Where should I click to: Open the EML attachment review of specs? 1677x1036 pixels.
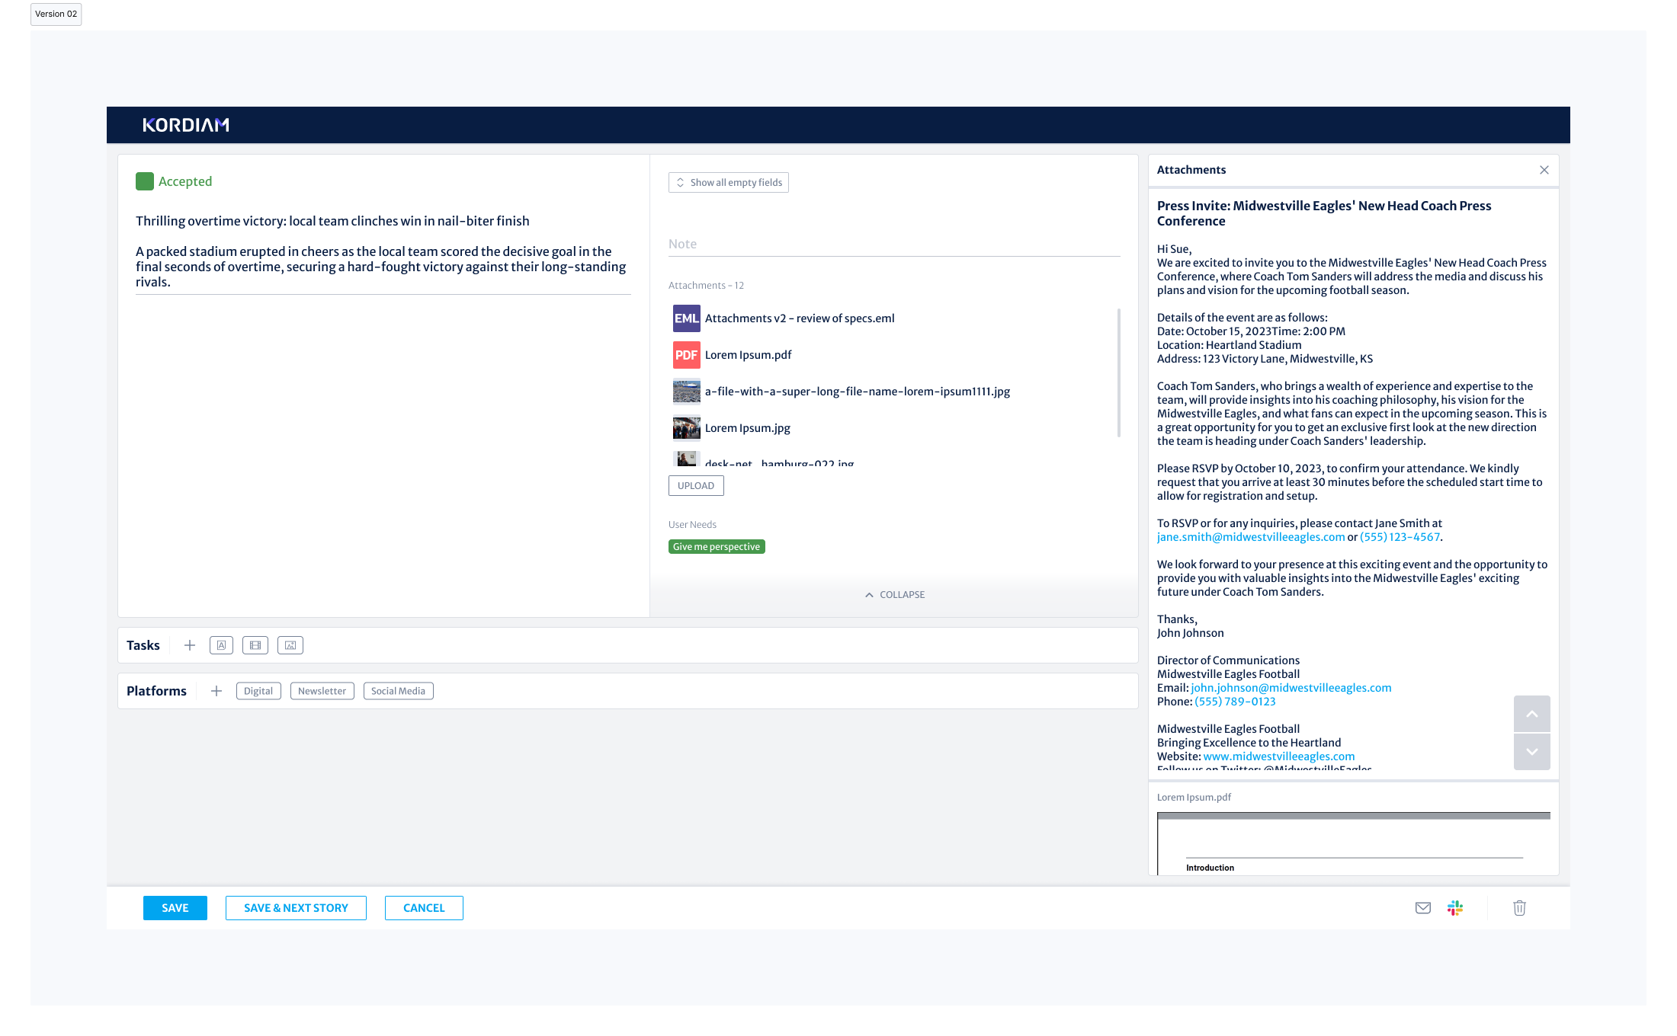[x=799, y=318]
